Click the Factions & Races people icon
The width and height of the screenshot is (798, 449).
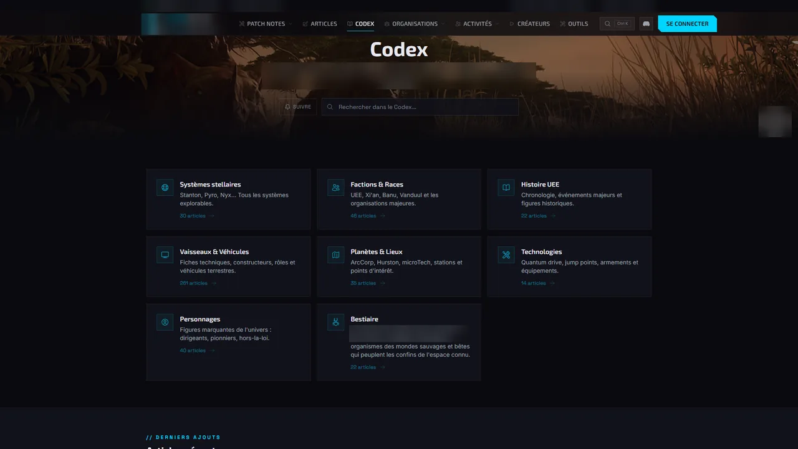coord(336,187)
